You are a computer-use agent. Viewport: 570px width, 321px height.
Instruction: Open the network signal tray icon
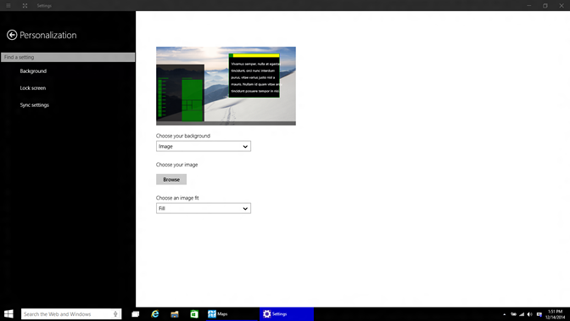click(522, 314)
